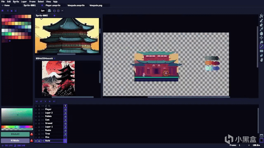Select the Eyedropper tool

pos(261,29)
